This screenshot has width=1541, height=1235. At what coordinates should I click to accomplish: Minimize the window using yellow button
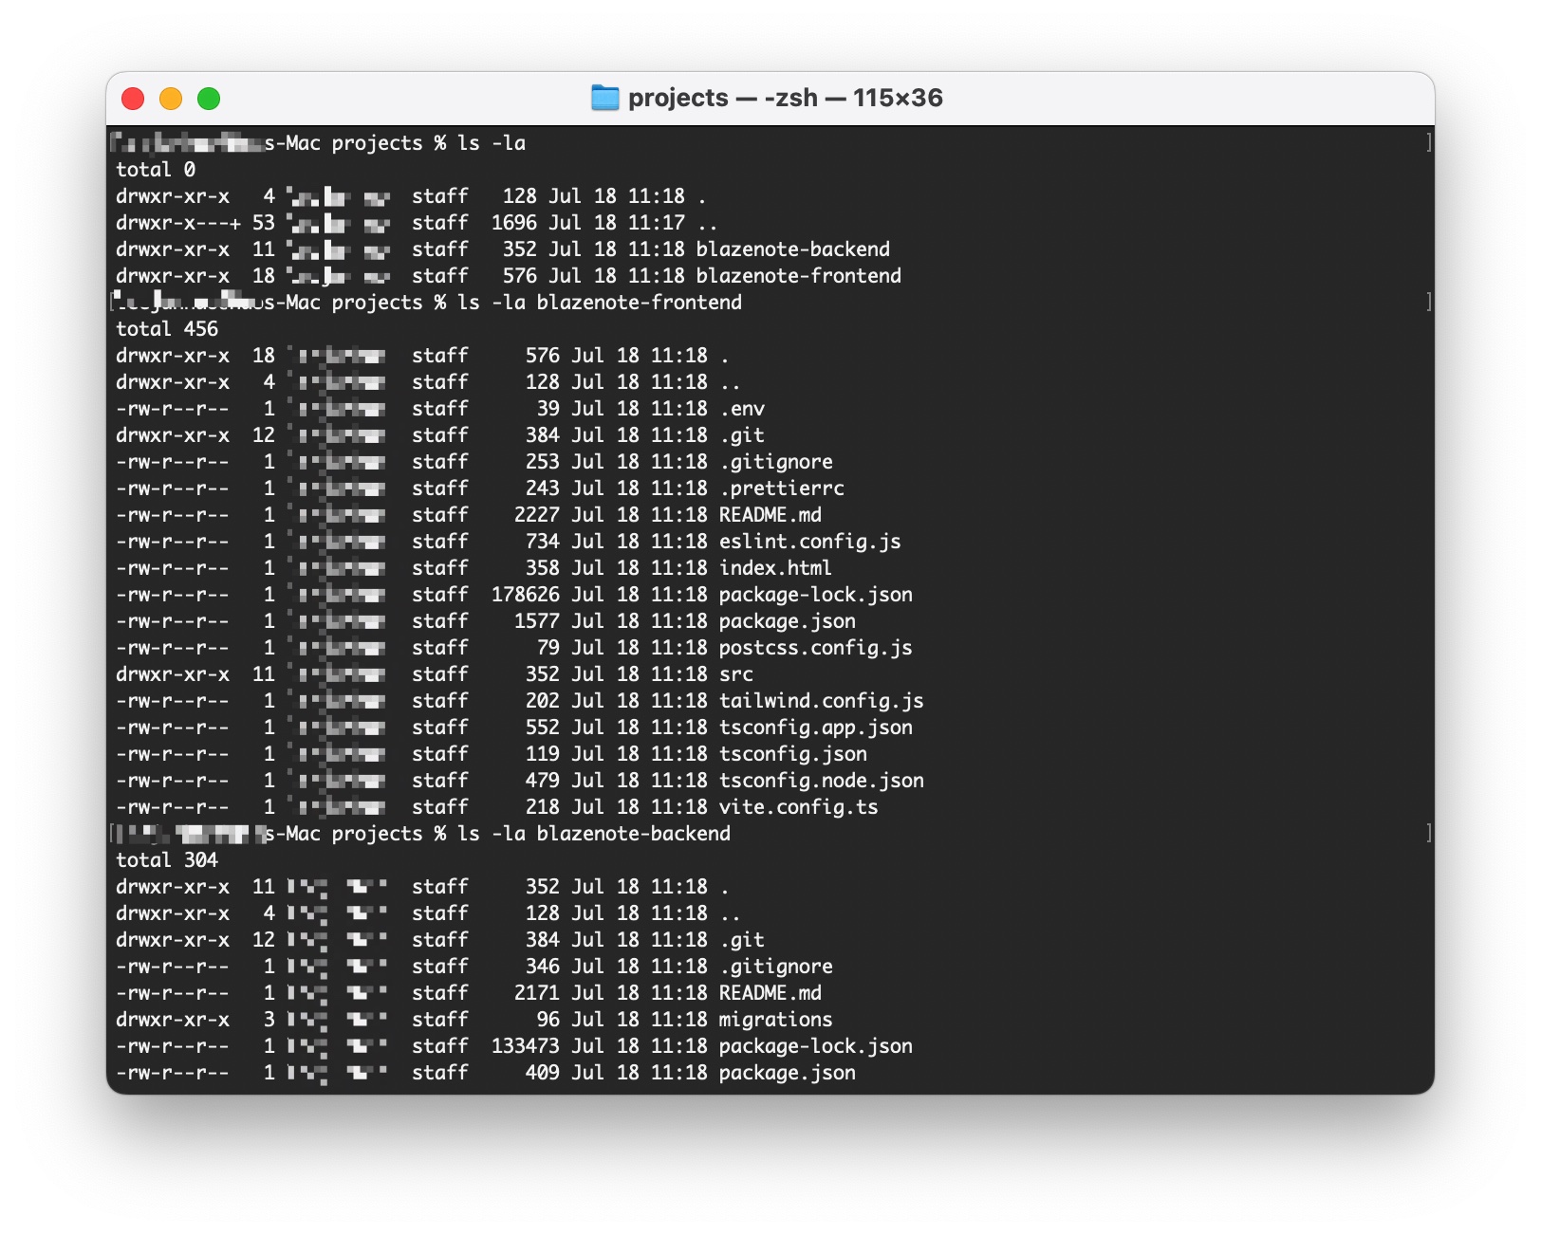pyautogui.click(x=171, y=99)
